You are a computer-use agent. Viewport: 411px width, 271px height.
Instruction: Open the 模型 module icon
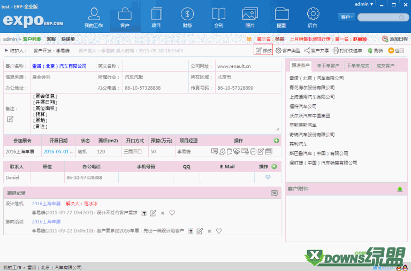tap(281, 18)
